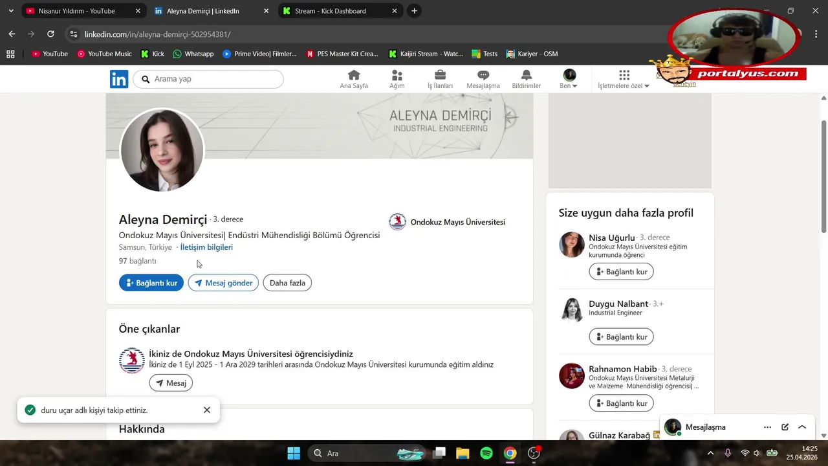The image size is (828, 466).
Task: Open Nisa Uğurlu's profile name
Action: pyautogui.click(x=612, y=238)
